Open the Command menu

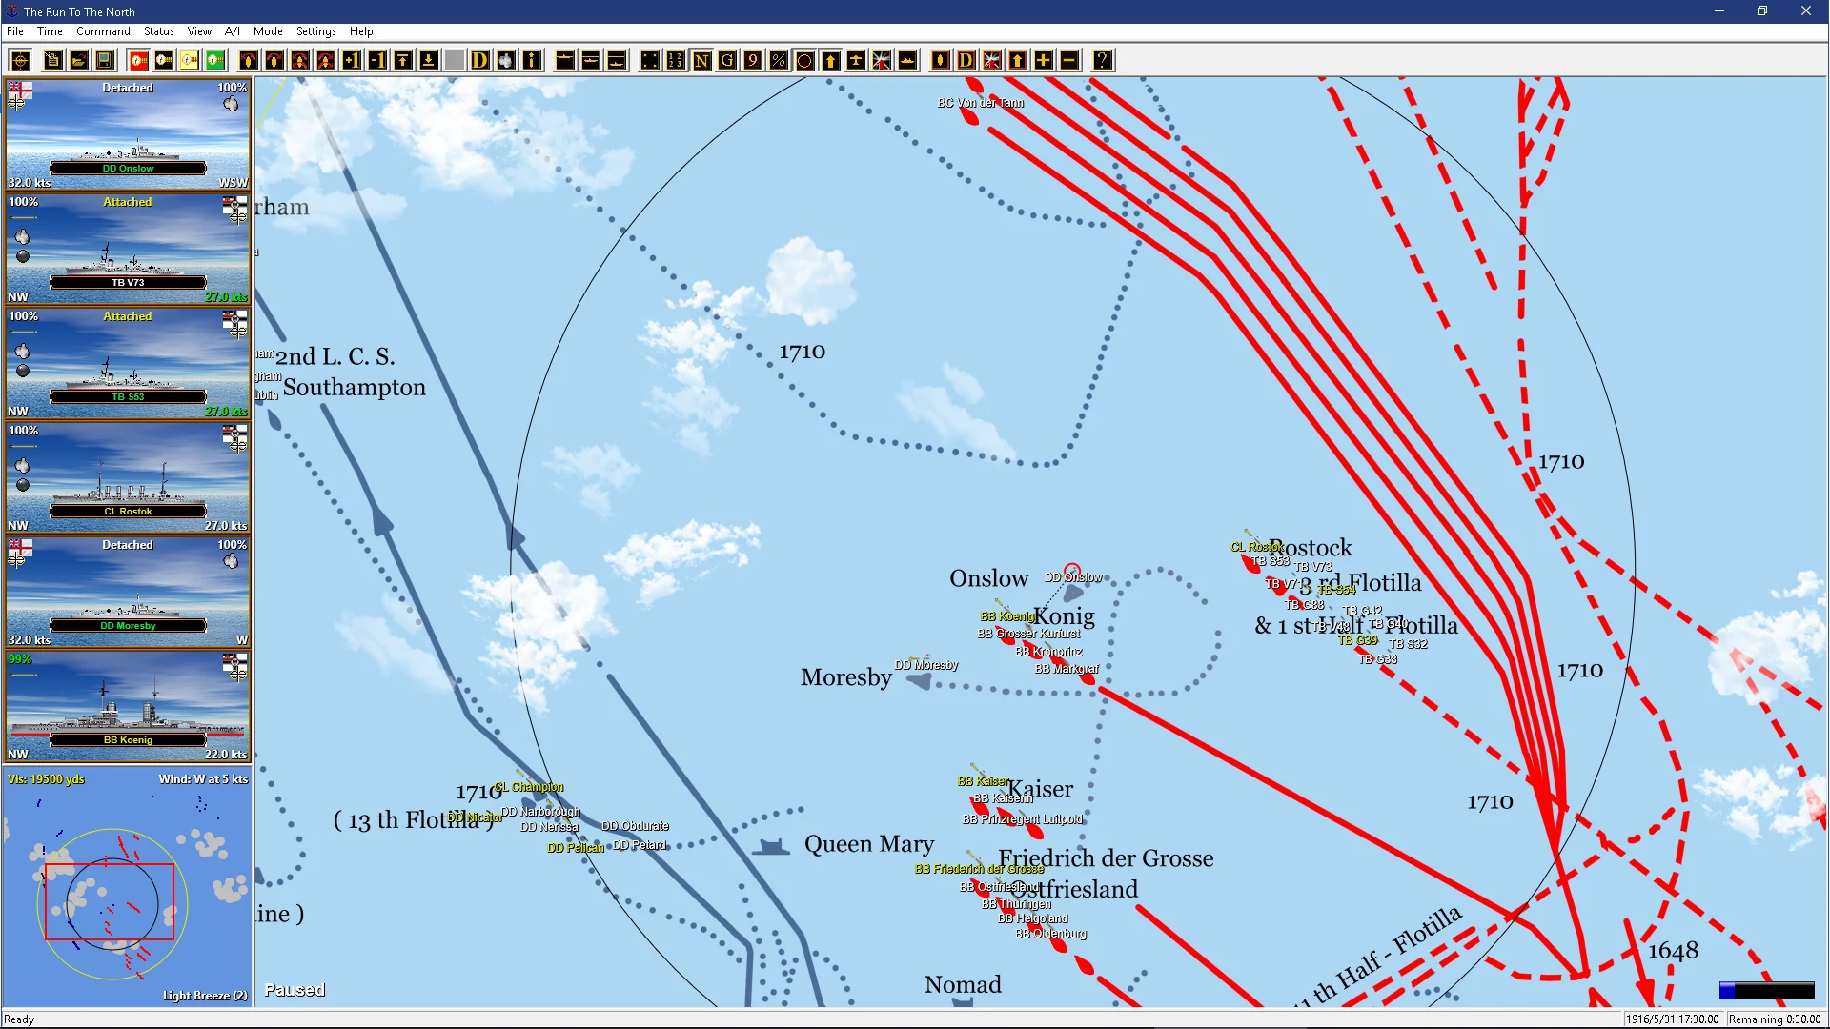[103, 31]
